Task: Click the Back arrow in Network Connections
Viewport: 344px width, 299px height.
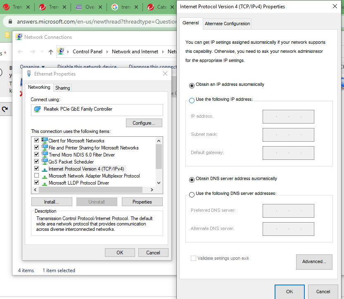Action: coord(20,52)
